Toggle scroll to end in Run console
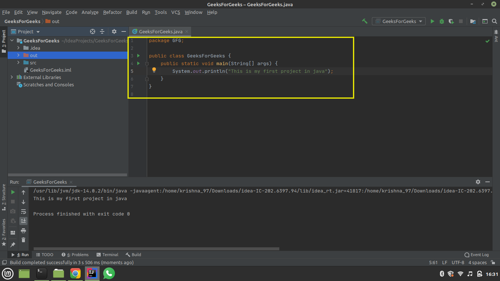 23,221
